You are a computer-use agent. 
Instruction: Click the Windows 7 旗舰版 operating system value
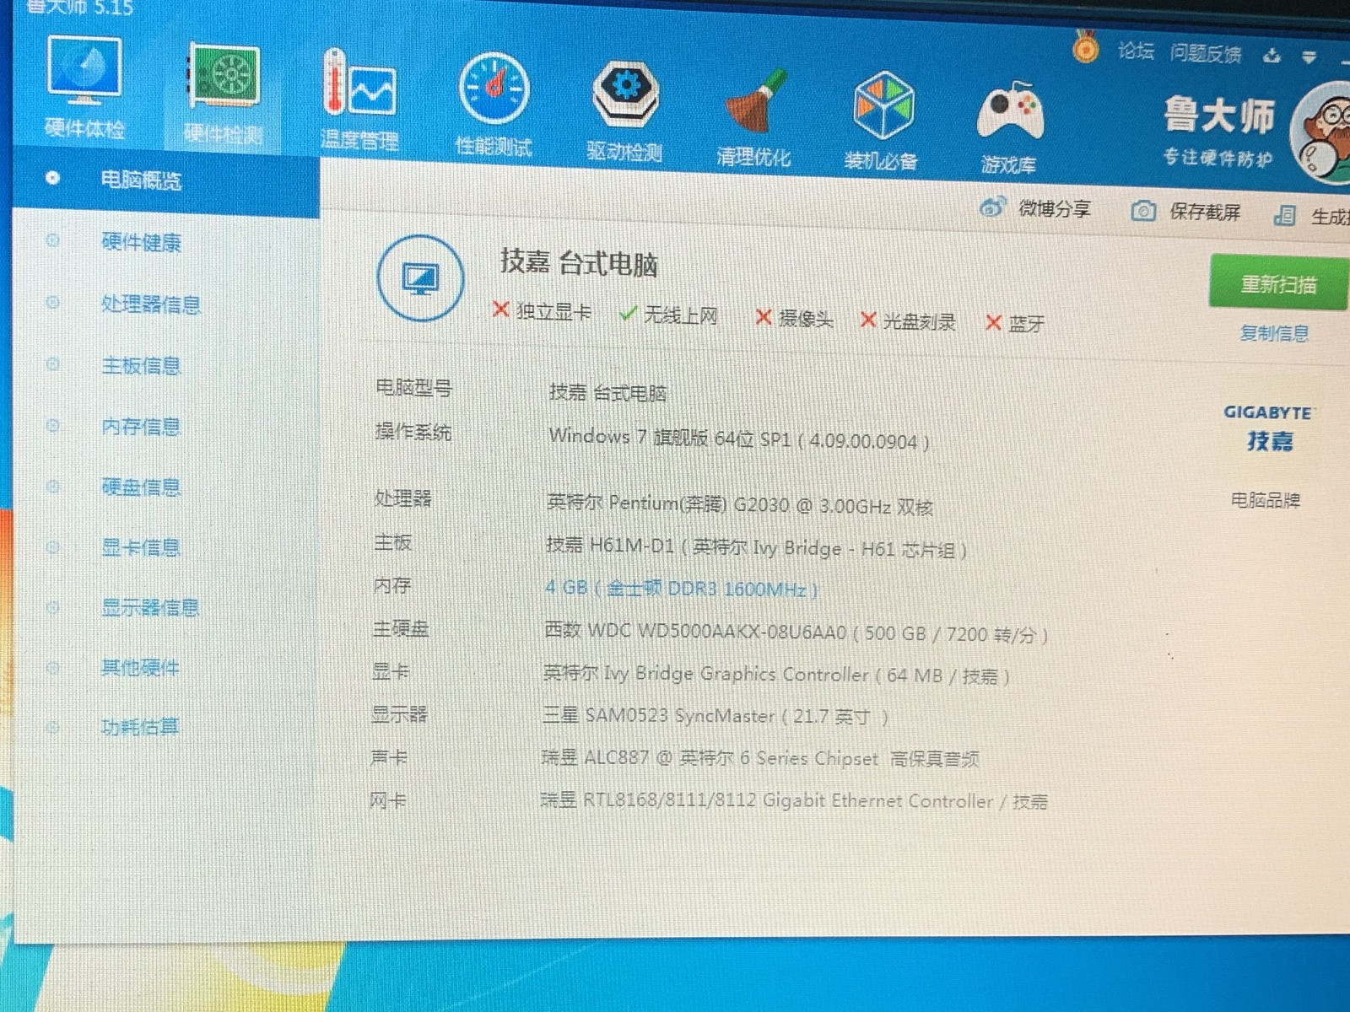pyautogui.click(x=738, y=439)
